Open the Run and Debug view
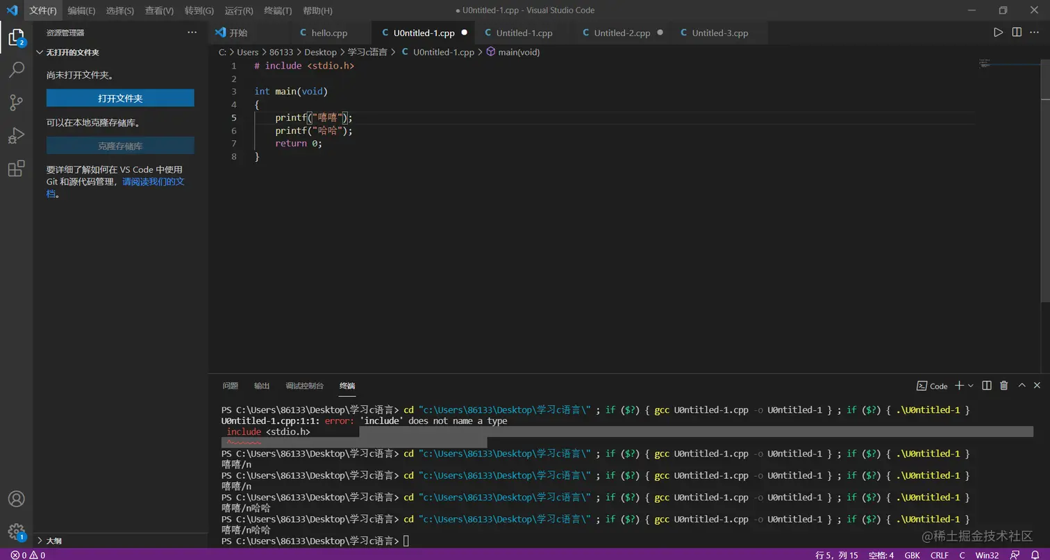The image size is (1050, 560). click(x=16, y=136)
